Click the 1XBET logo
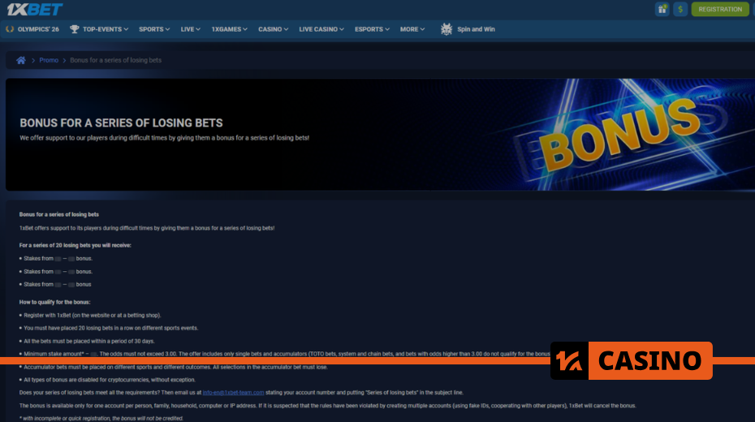This screenshot has height=422, width=755. point(35,9)
